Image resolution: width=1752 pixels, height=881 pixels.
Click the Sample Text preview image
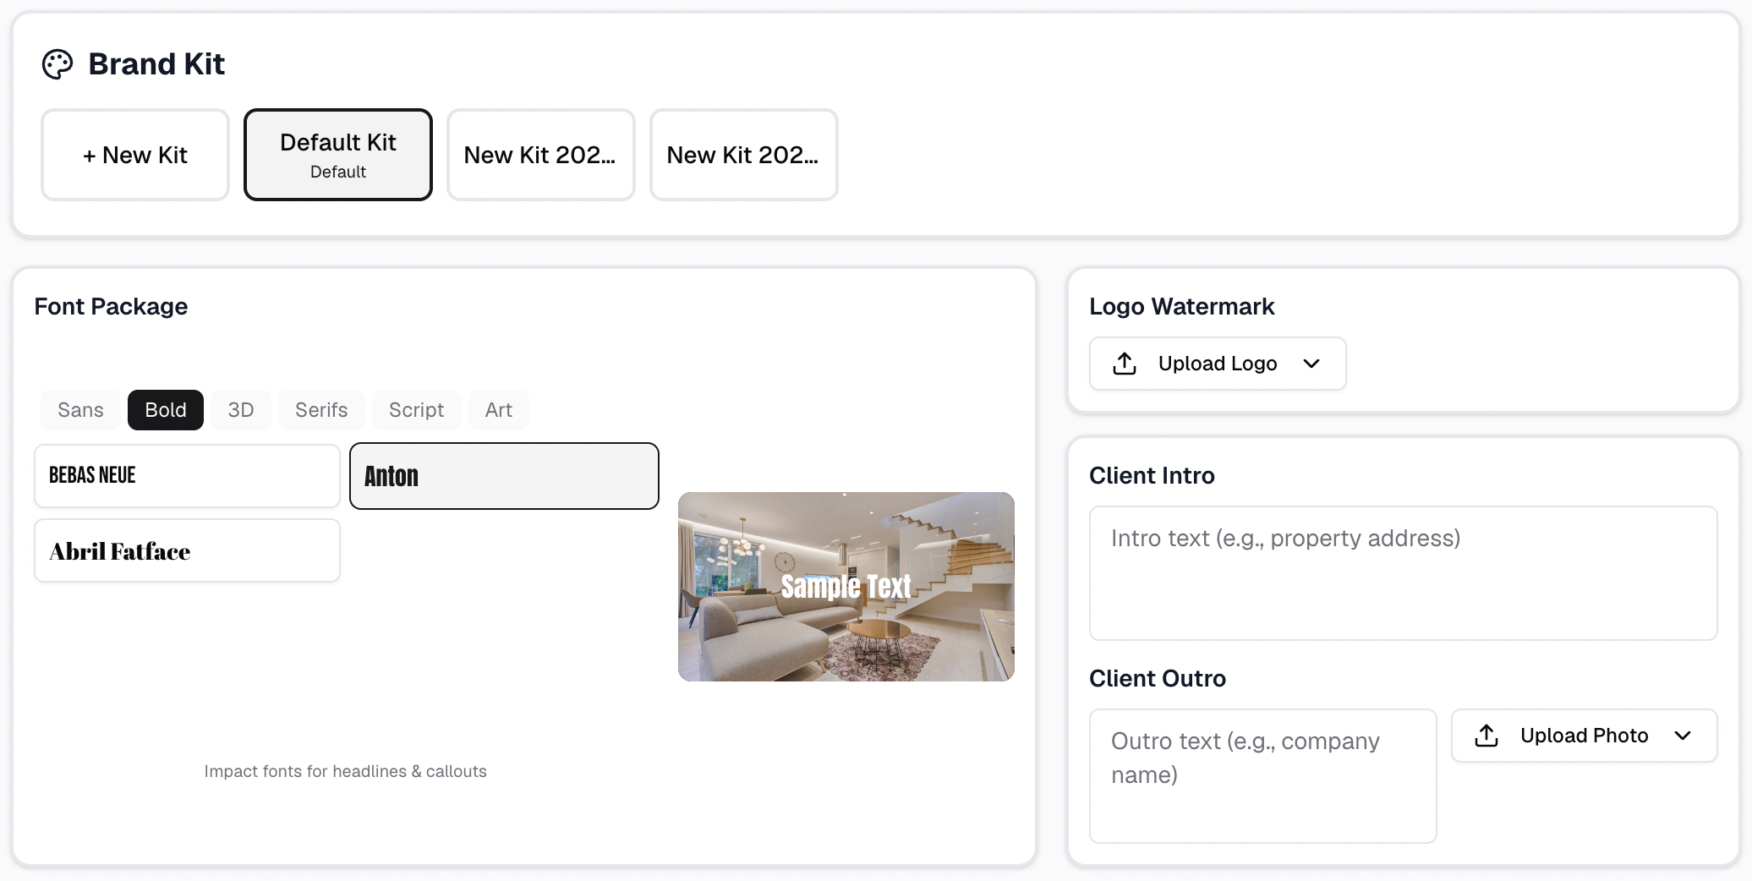[846, 587]
